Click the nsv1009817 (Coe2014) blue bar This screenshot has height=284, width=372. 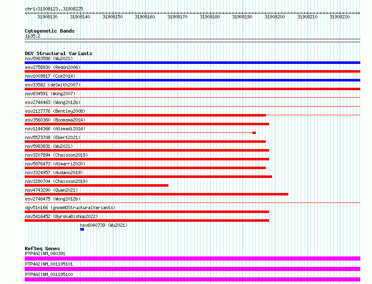point(192,80)
